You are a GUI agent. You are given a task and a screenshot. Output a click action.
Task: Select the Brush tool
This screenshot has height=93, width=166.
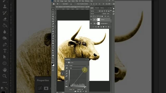click(53, 29)
